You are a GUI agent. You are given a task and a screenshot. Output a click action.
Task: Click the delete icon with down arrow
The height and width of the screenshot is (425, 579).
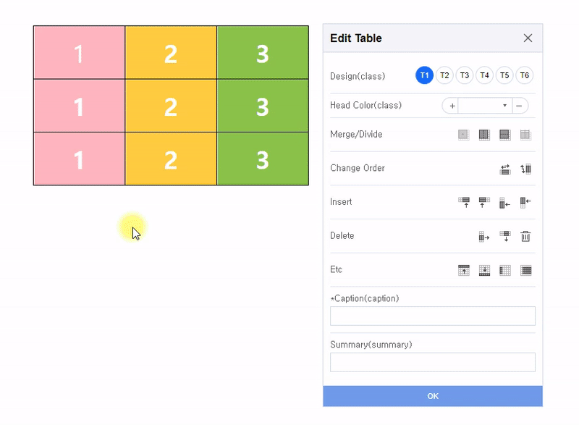[x=505, y=236]
